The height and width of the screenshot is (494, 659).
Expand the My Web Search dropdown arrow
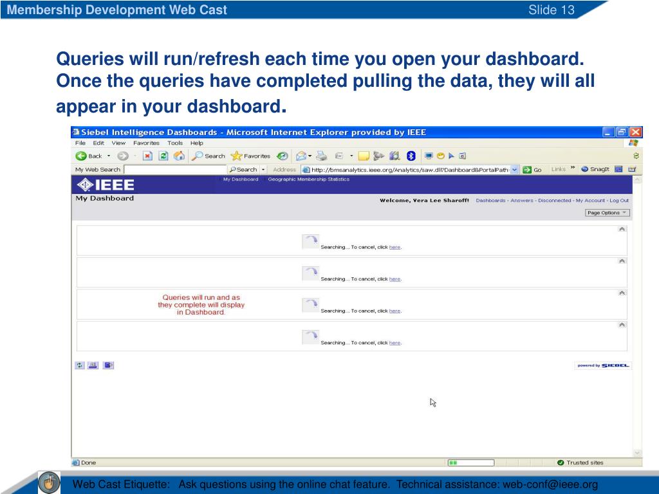(263, 170)
